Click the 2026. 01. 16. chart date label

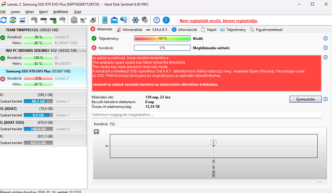coord(213,169)
